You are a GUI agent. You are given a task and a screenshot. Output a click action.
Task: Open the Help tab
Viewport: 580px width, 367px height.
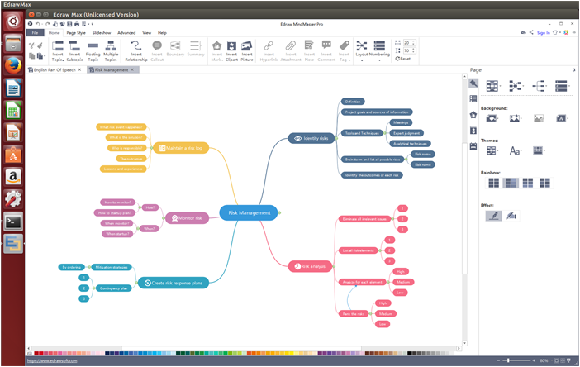162,32
